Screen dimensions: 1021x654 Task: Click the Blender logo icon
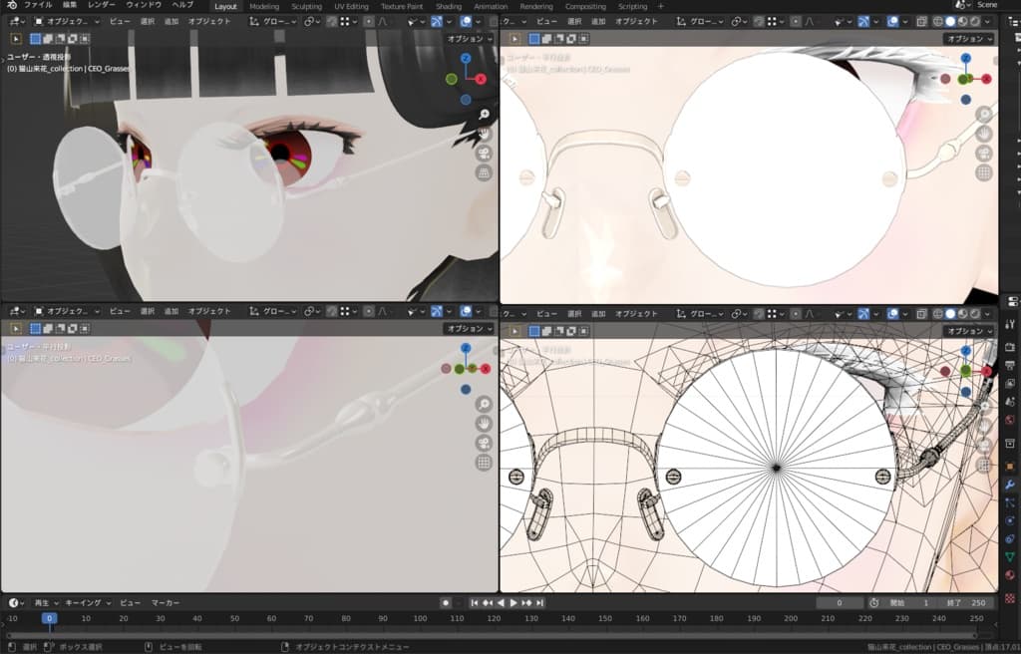10,5
